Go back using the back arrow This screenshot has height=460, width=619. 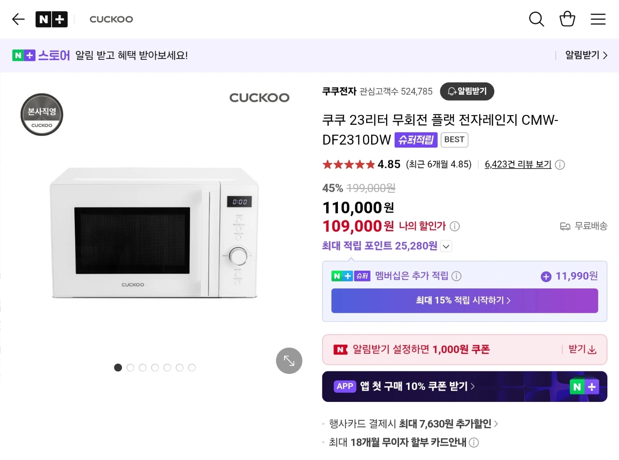(x=18, y=19)
